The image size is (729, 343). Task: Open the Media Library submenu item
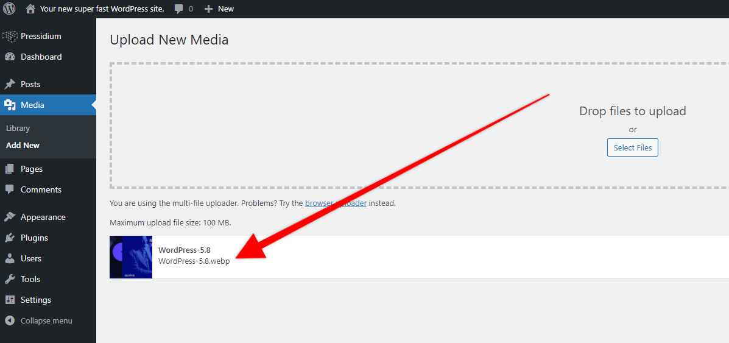coord(18,128)
